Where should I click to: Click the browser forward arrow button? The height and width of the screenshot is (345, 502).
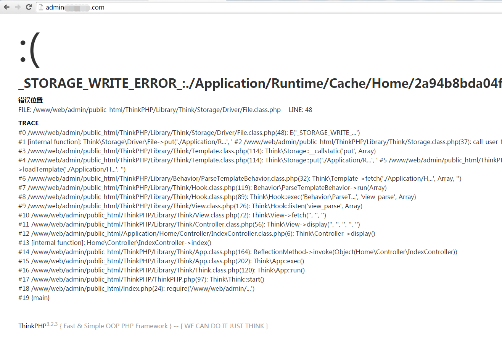(x=18, y=7)
